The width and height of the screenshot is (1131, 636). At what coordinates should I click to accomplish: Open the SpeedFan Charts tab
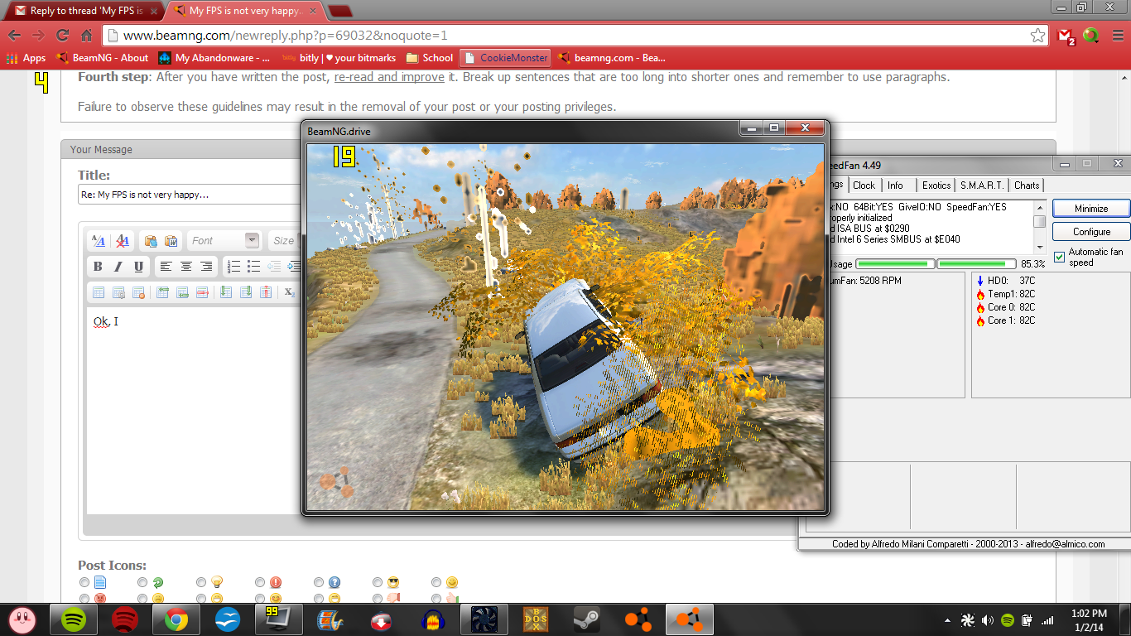tap(1027, 185)
